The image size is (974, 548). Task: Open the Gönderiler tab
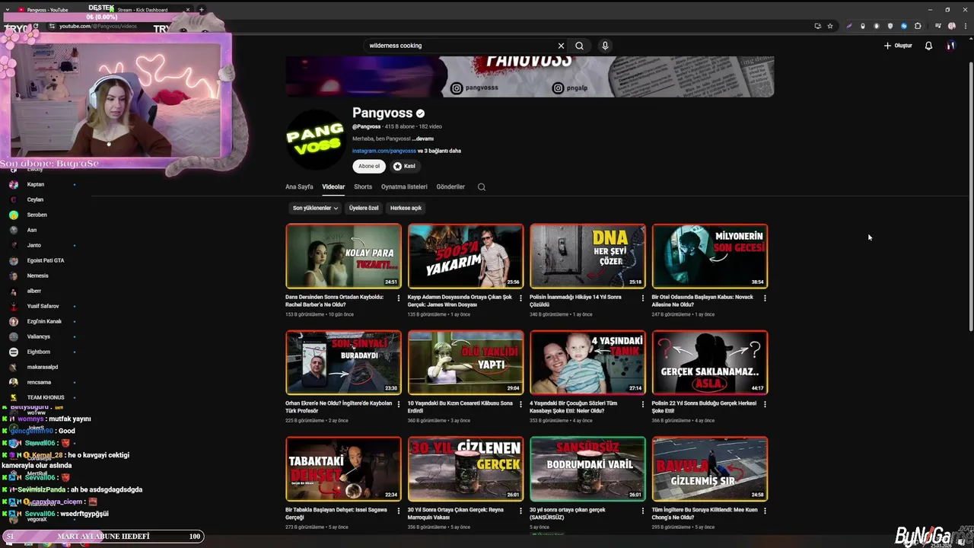450,186
